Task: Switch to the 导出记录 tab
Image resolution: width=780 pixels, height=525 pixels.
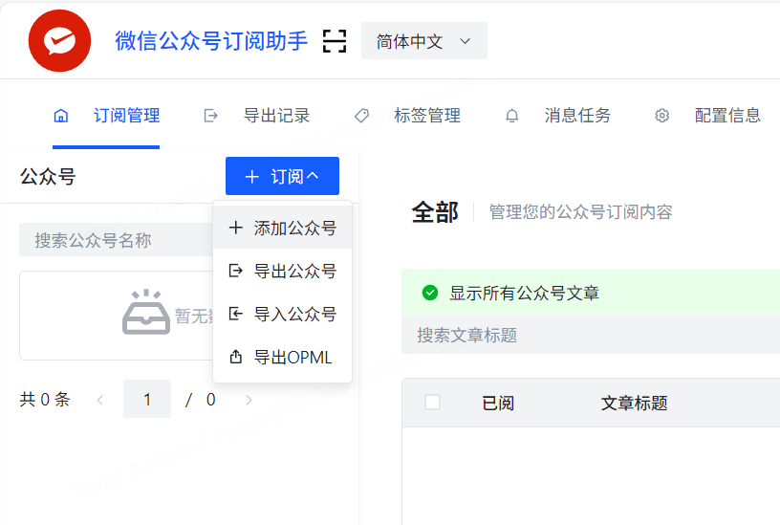Action: [x=276, y=116]
